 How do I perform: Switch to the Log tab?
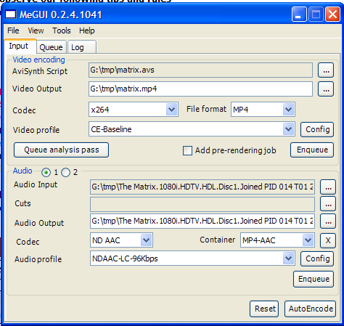[x=82, y=47]
